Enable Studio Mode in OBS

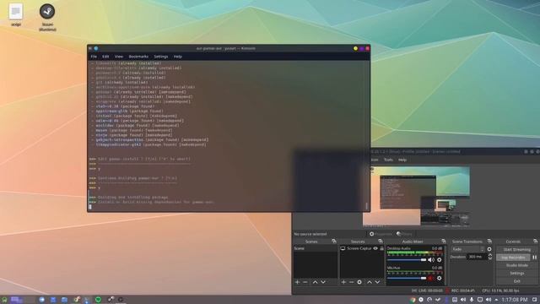[x=516, y=265]
